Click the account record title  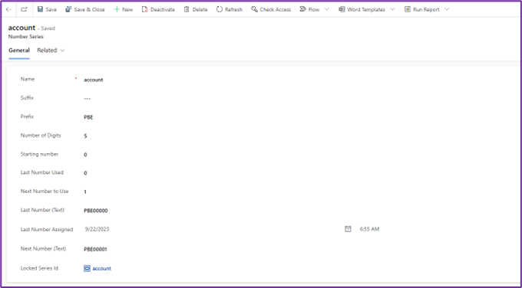(21, 28)
